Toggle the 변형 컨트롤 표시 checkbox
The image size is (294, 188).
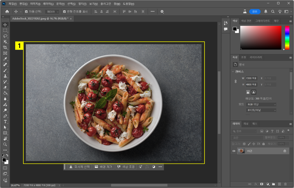coord(64,12)
